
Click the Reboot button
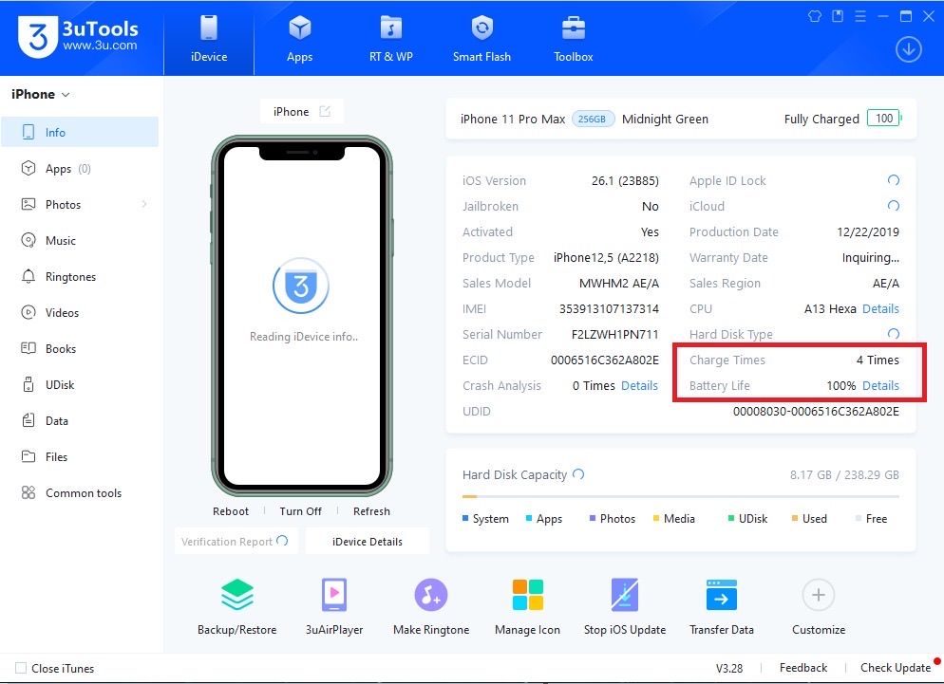coord(231,511)
